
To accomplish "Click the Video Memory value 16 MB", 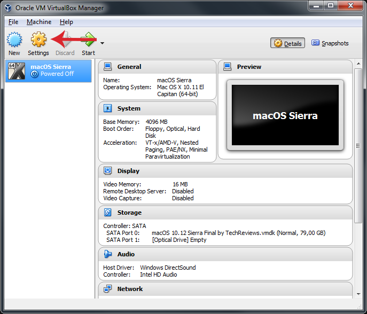I will point(180,184).
